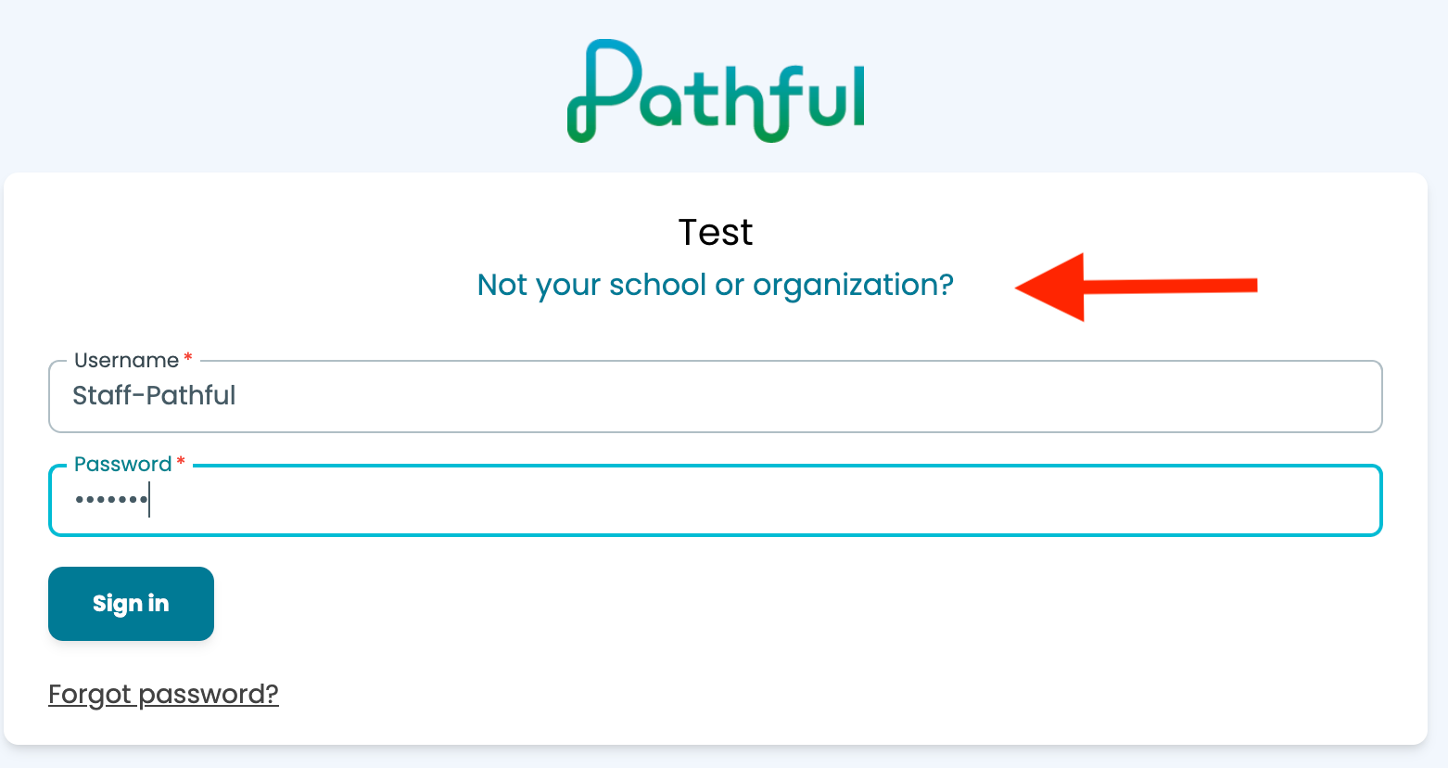Click the Pathful logo at the top
1448x768 pixels.
(716, 91)
